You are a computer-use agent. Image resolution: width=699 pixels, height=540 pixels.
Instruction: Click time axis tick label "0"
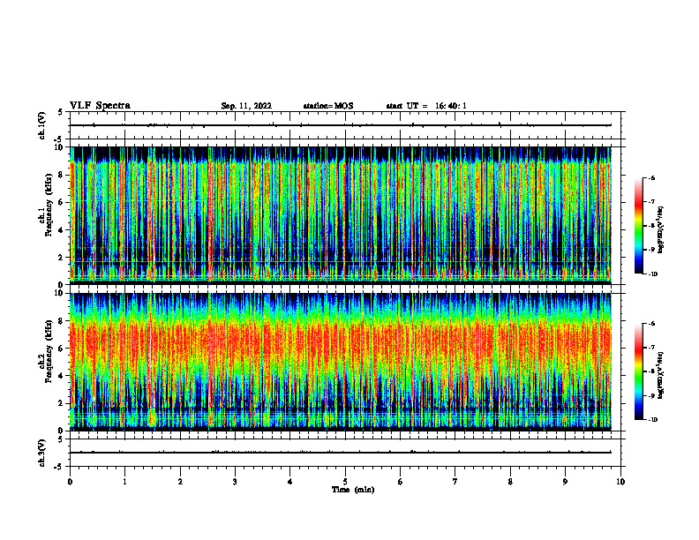[x=70, y=482]
